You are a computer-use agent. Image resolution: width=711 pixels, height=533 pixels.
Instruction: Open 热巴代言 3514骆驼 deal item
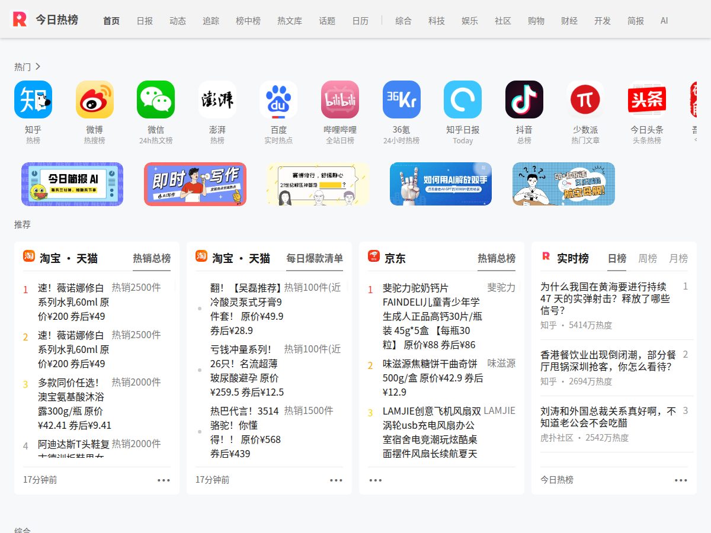[x=245, y=432]
